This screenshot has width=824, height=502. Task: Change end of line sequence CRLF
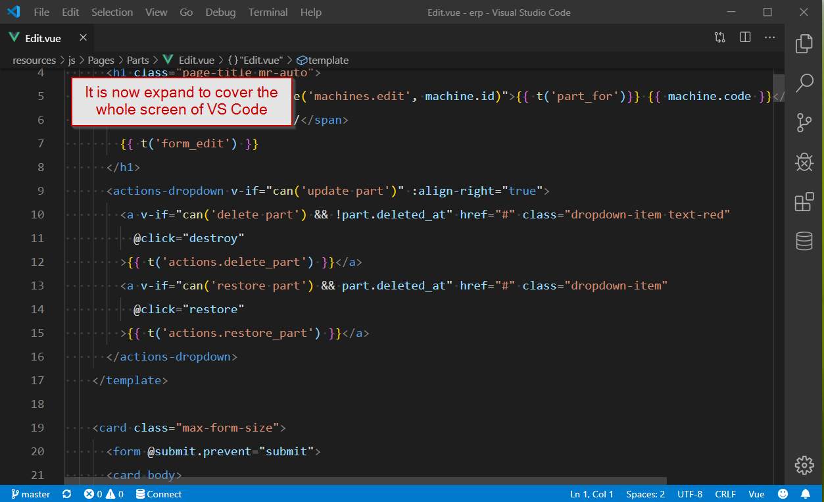(725, 494)
